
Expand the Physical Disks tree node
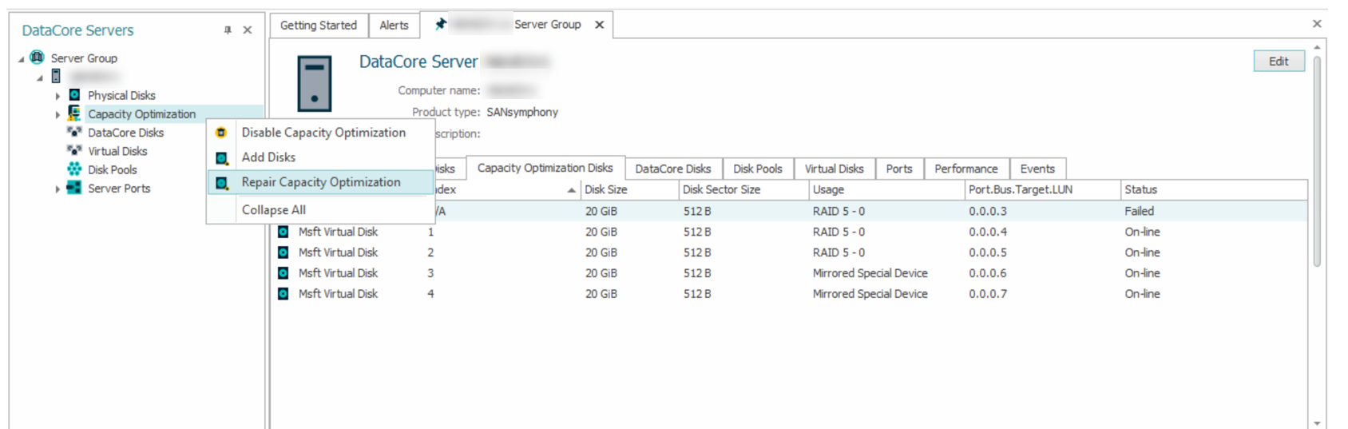(x=57, y=96)
